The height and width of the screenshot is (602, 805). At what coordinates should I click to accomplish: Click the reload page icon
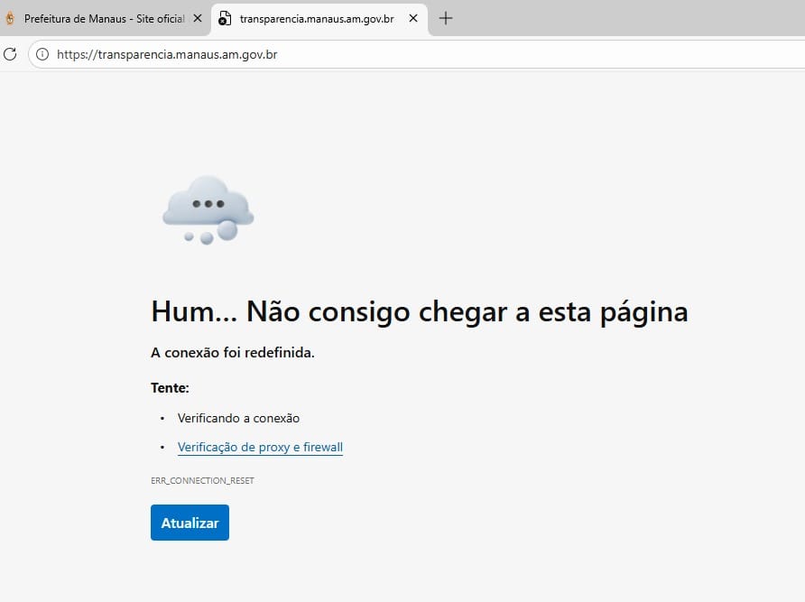[x=10, y=54]
